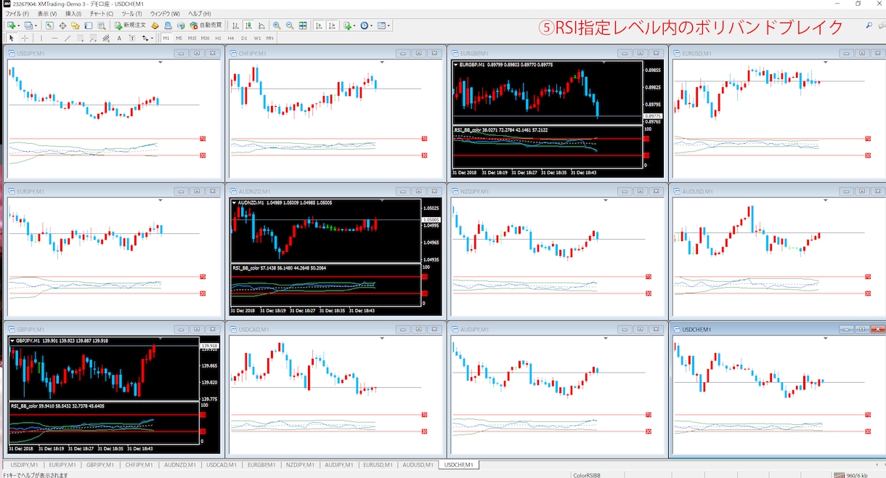Viewport: 886px width, 478px height.
Task: Launch the Strategy Tester icon
Action: pyautogui.click(x=101, y=25)
